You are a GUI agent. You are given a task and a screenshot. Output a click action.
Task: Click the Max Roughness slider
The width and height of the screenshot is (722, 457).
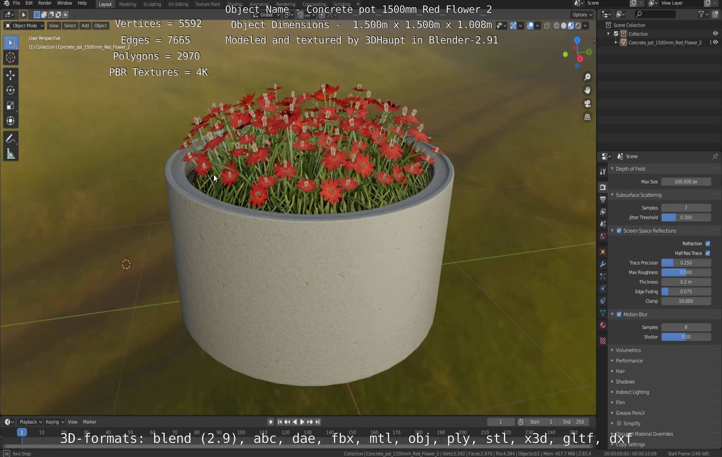(x=686, y=273)
